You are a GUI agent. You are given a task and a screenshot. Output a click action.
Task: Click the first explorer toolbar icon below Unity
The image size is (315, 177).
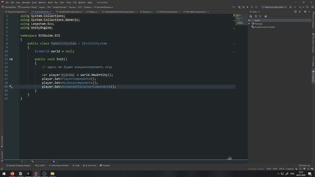coord(251,16)
